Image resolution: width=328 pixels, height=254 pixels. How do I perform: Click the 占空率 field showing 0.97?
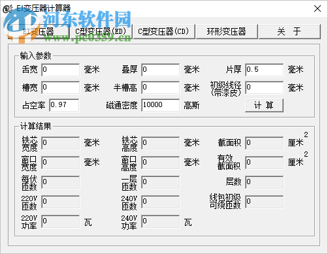click(64, 105)
